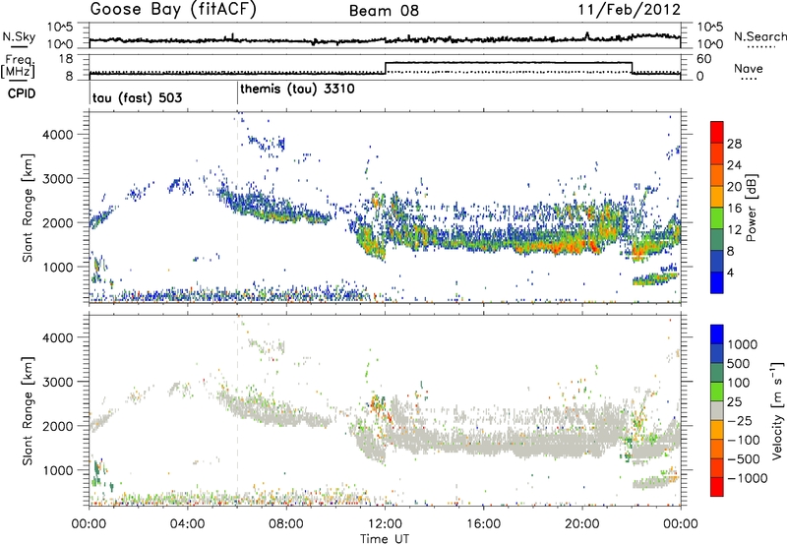Click the date '11/Feb/2012'
The height and width of the screenshot is (545, 787).
point(630,10)
